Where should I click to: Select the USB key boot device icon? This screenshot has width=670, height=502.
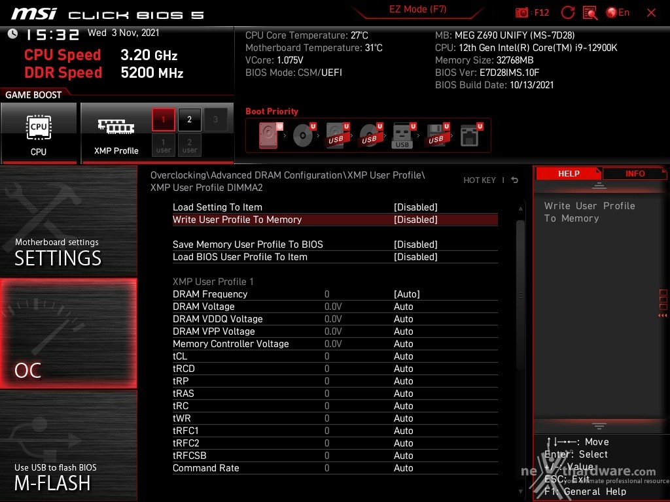point(404,135)
